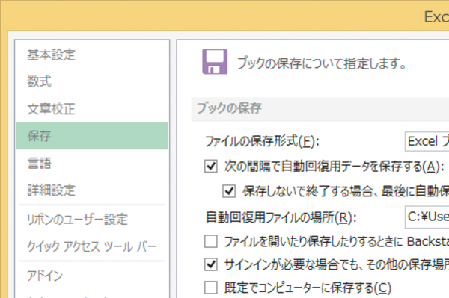449x298 pixels.
Task: Open the 基本設定 category
Action: click(x=91, y=55)
